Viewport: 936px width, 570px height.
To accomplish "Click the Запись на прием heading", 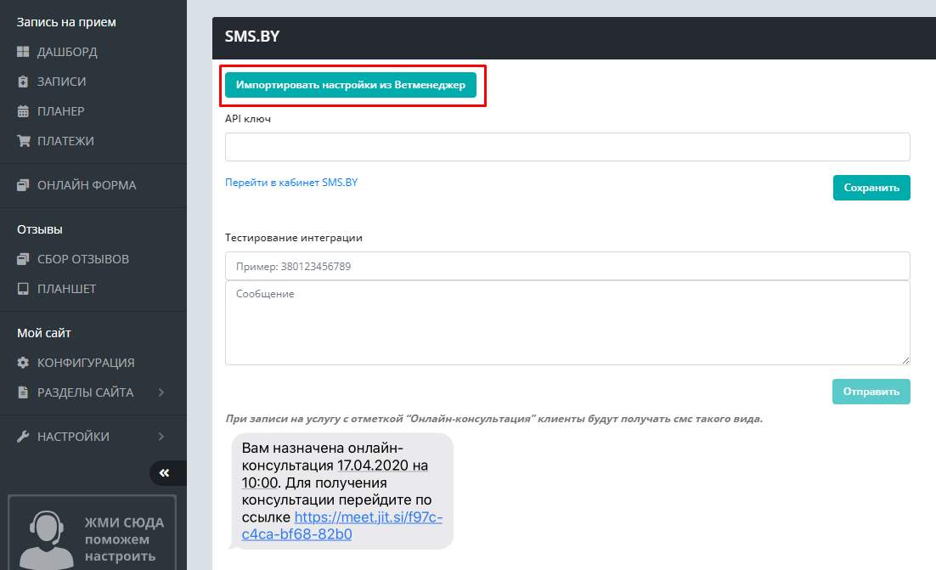I will [66, 22].
